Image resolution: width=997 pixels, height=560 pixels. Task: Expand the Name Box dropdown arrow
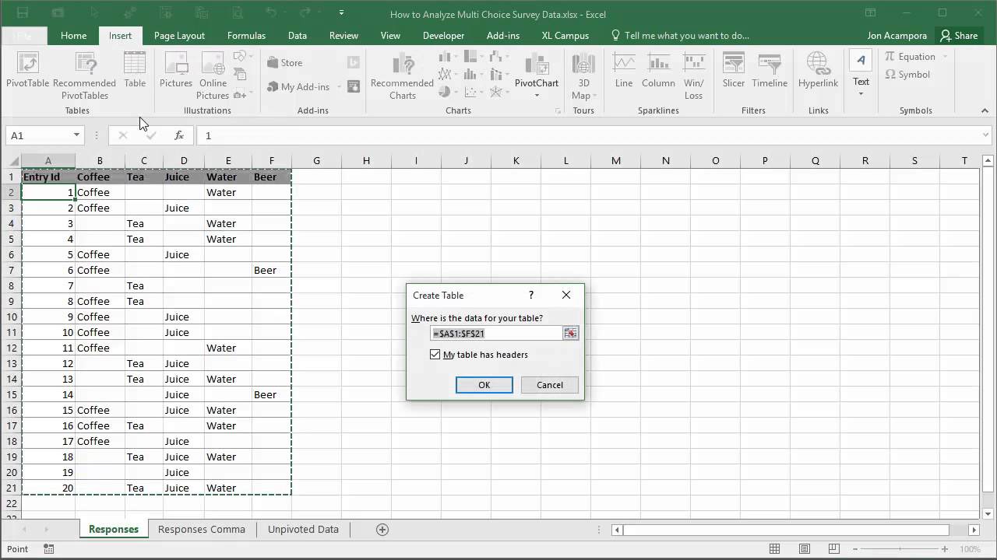[76, 135]
